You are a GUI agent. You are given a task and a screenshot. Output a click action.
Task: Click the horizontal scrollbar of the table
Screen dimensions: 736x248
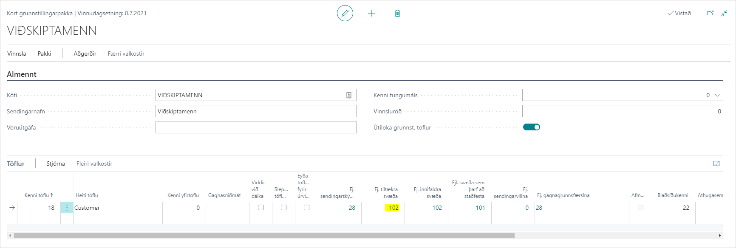pyautogui.click(x=263, y=235)
